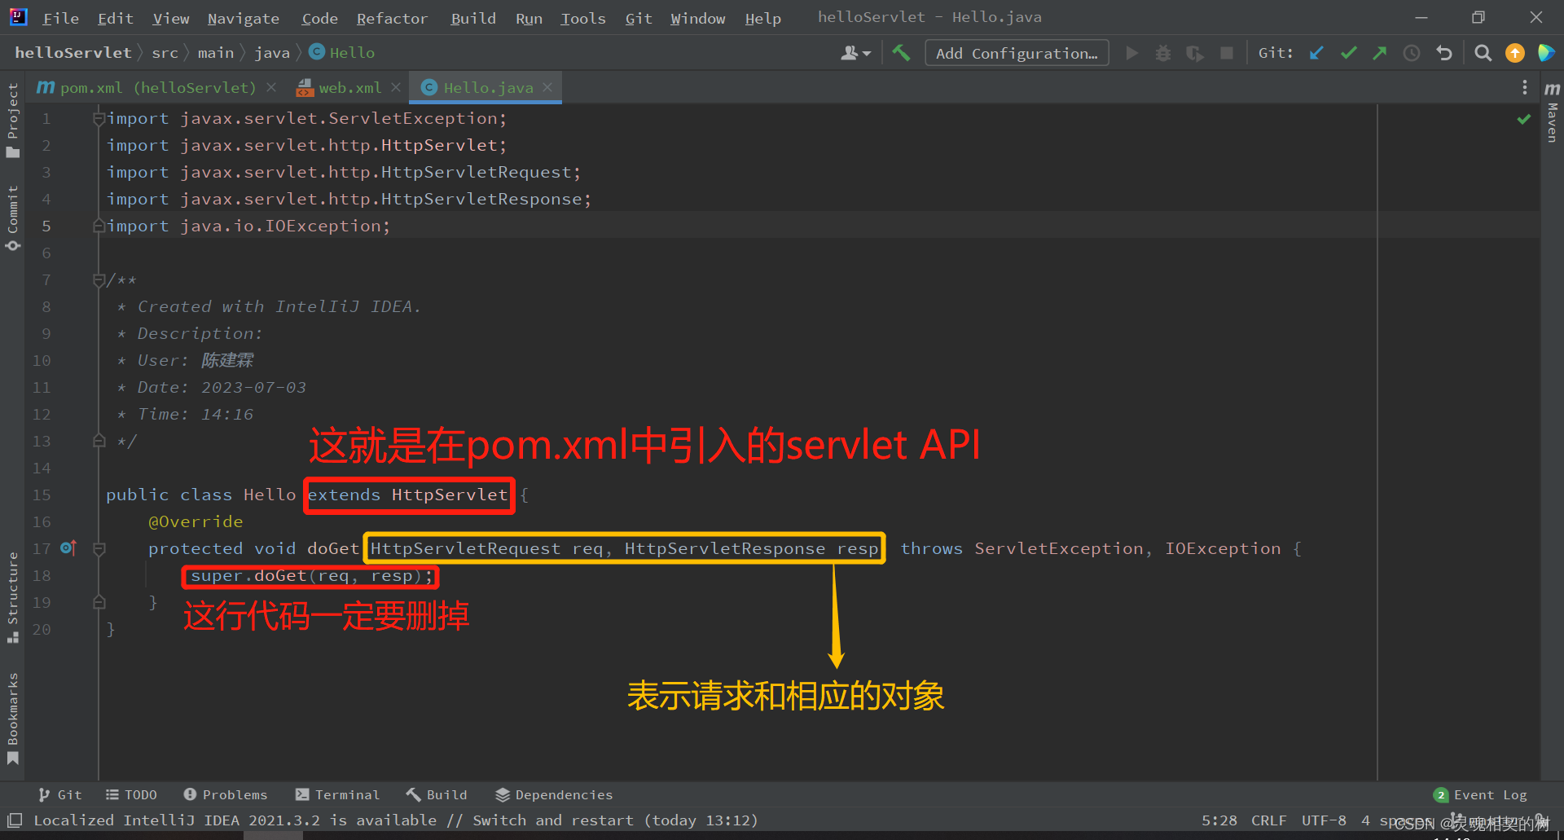The height and width of the screenshot is (840, 1564).
Task: Open the TODO tool window
Action: (x=131, y=794)
